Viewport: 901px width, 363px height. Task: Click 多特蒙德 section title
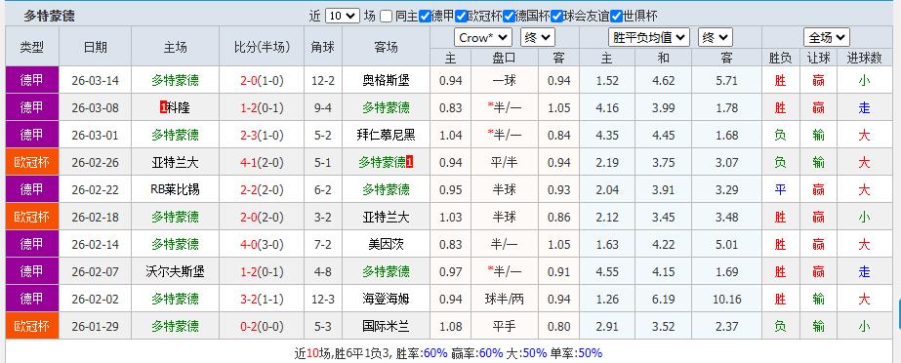(x=49, y=16)
